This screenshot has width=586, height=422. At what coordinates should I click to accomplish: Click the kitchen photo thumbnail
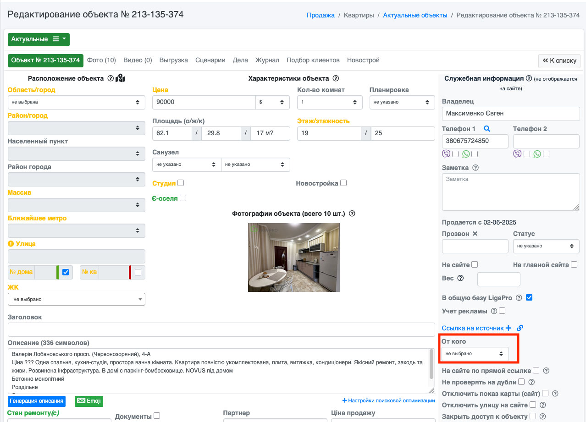click(293, 258)
